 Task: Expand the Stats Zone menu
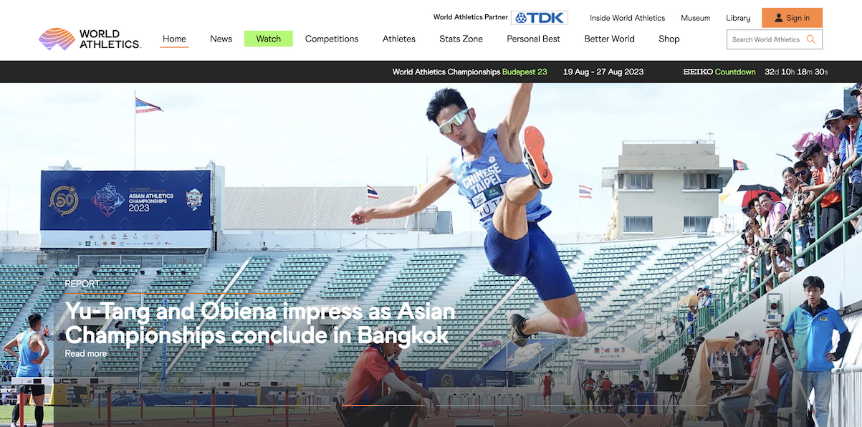461,39
